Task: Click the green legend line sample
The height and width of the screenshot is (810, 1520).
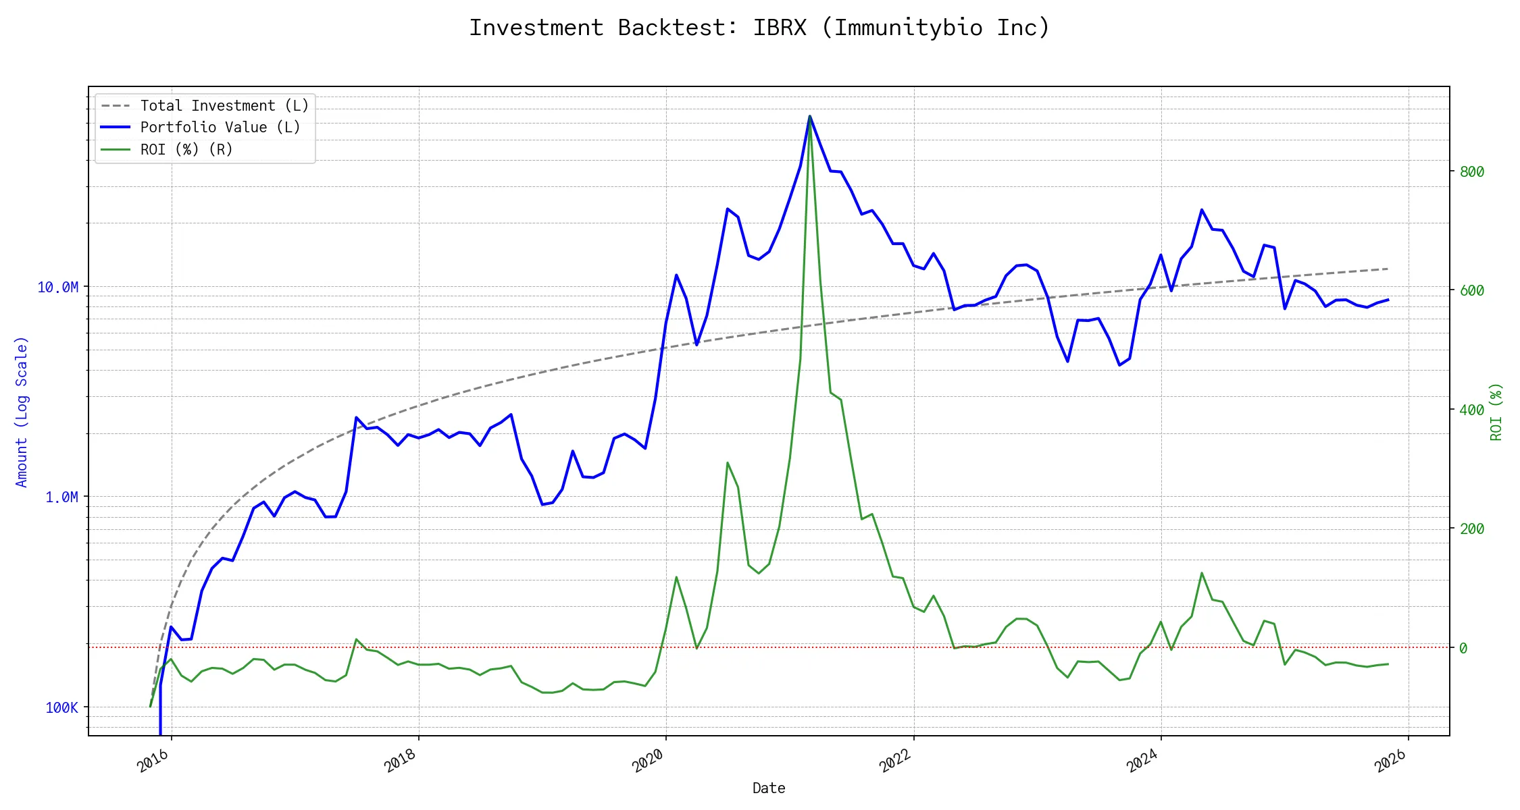Action: (x=116, y=150)
